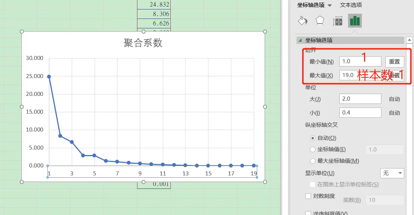Select the cell containing 6.626
The height and width of the screenshot is (215, 414).
154,23
